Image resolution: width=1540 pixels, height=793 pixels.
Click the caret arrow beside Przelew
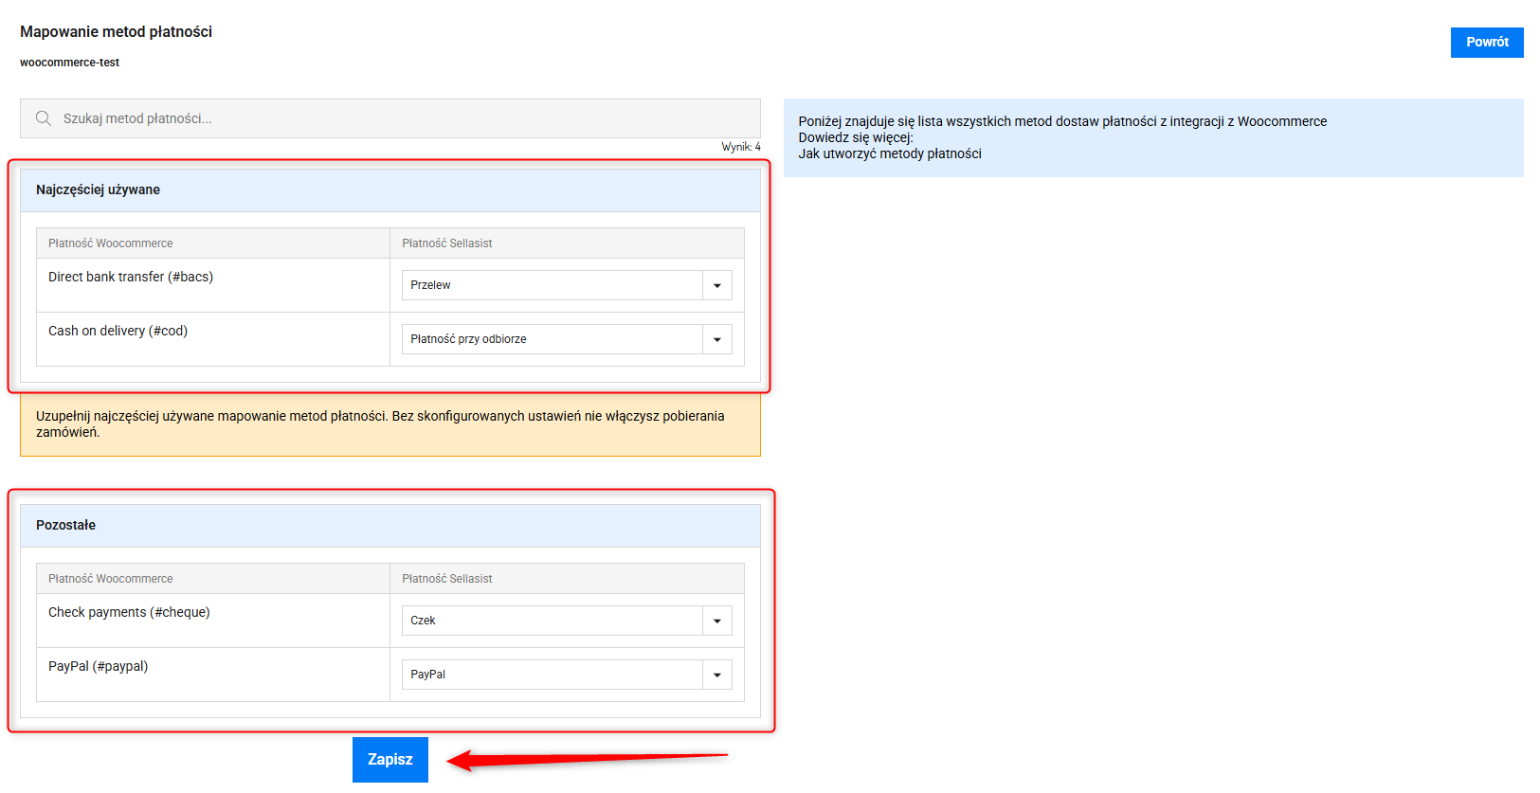click(716, 285)
